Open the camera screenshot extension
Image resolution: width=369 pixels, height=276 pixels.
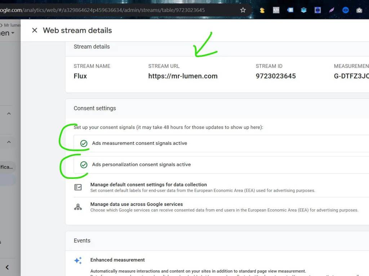pos(359,10)
